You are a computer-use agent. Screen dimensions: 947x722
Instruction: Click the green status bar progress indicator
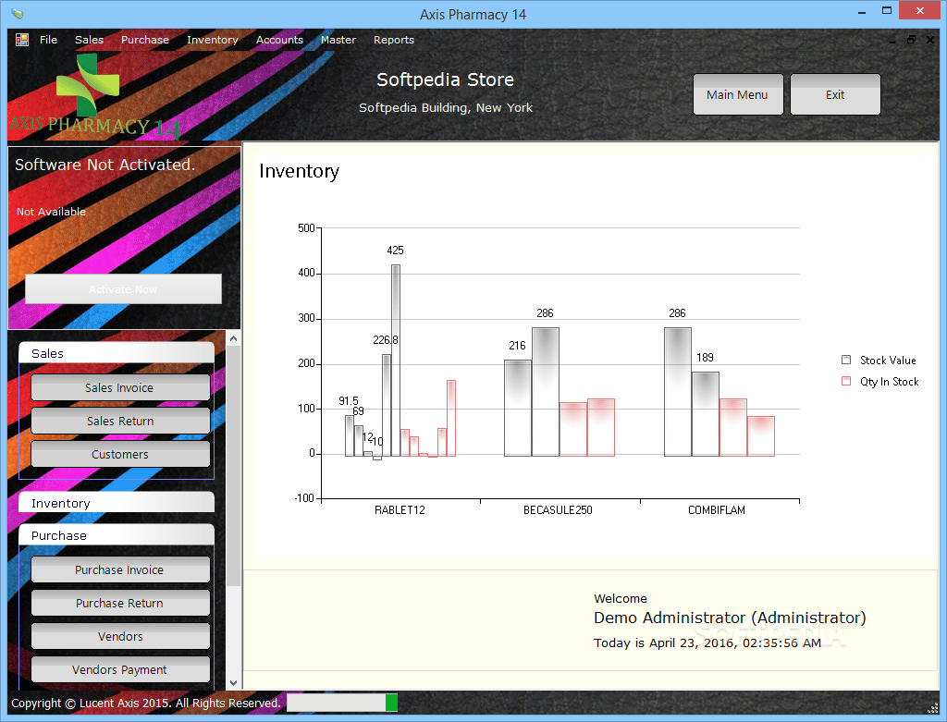coord(391,703)
